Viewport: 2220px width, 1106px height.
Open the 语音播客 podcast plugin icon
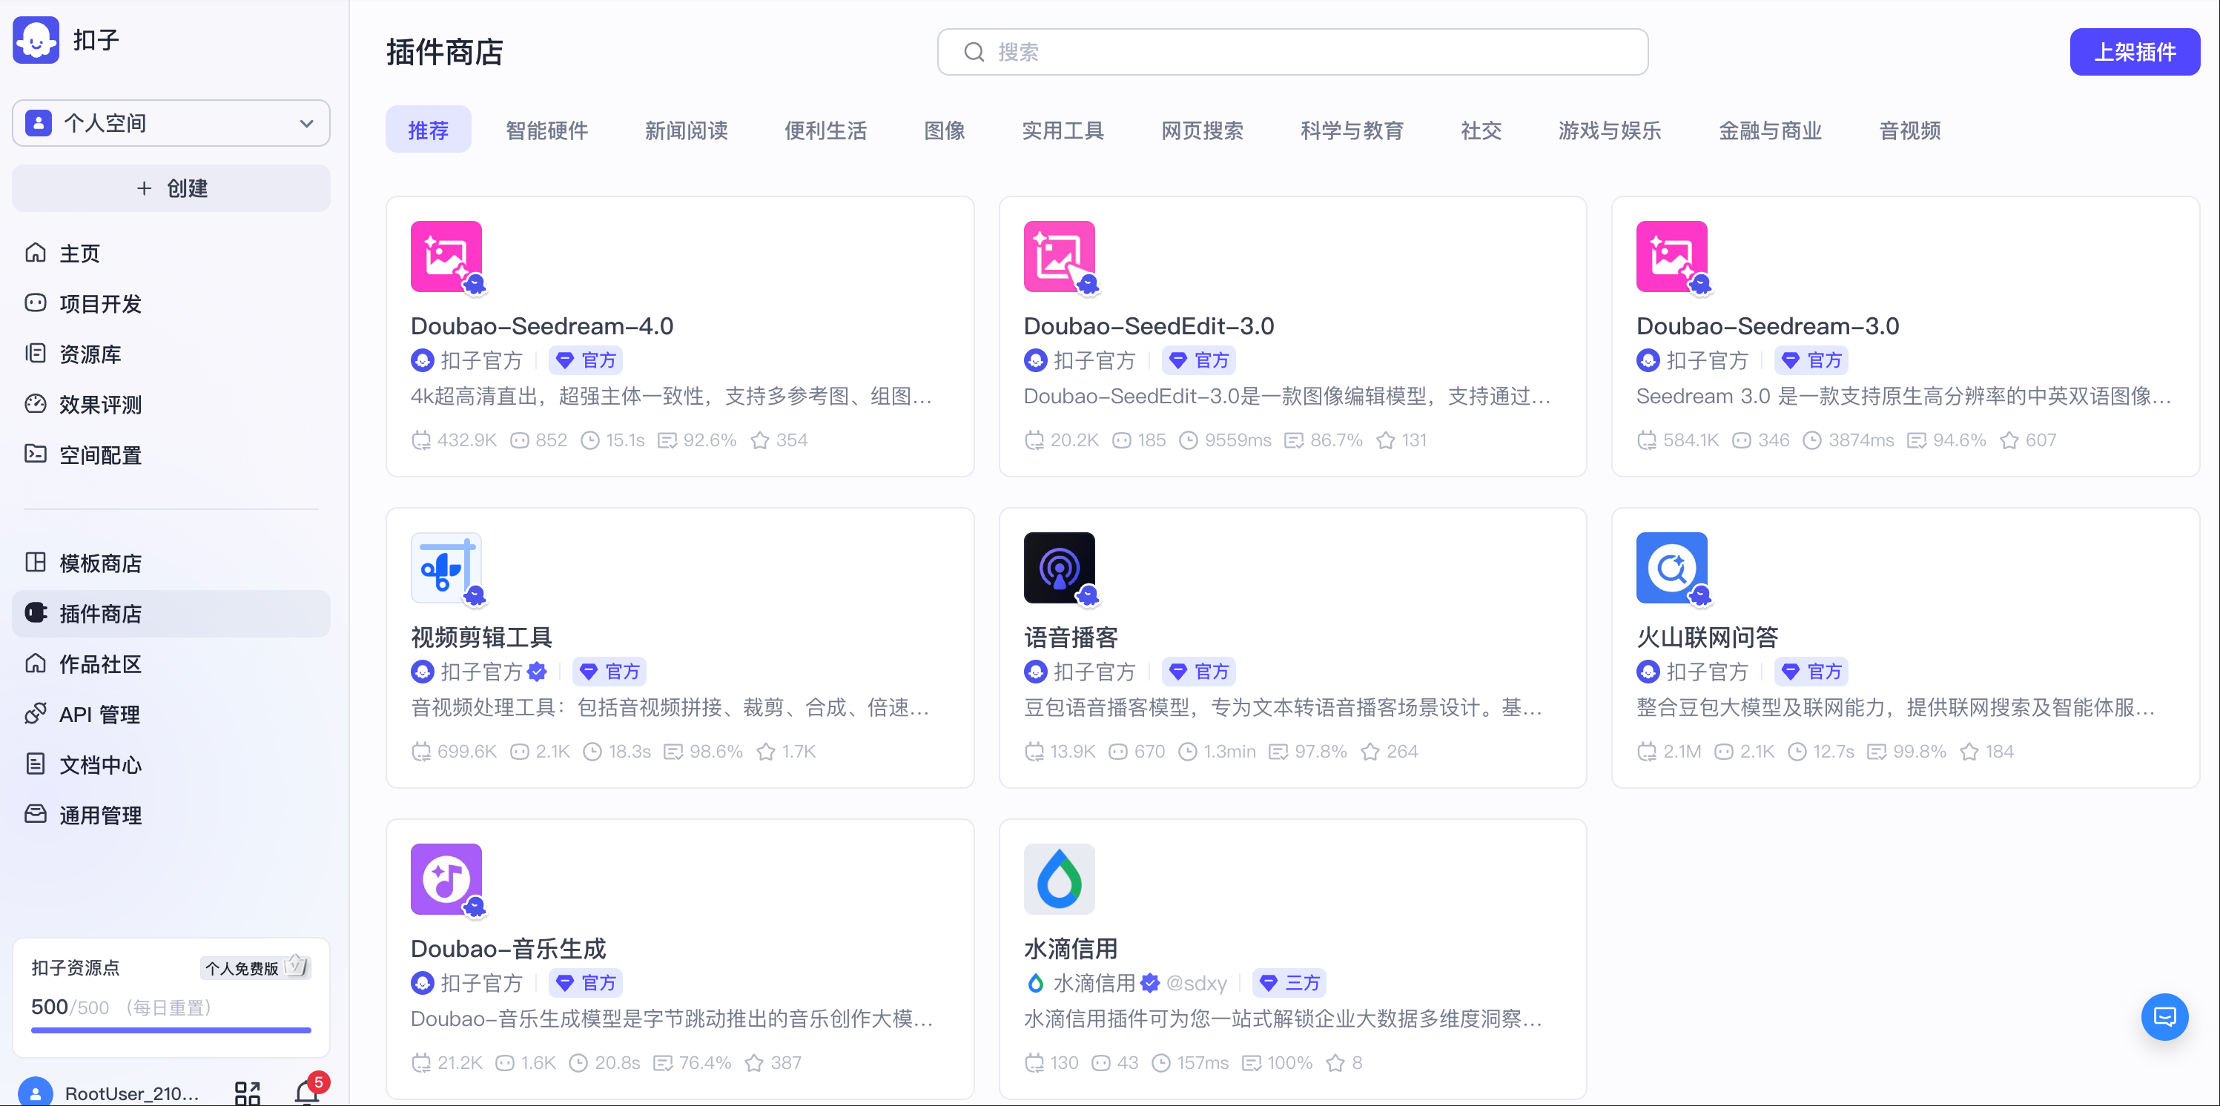pos(1058,568)
